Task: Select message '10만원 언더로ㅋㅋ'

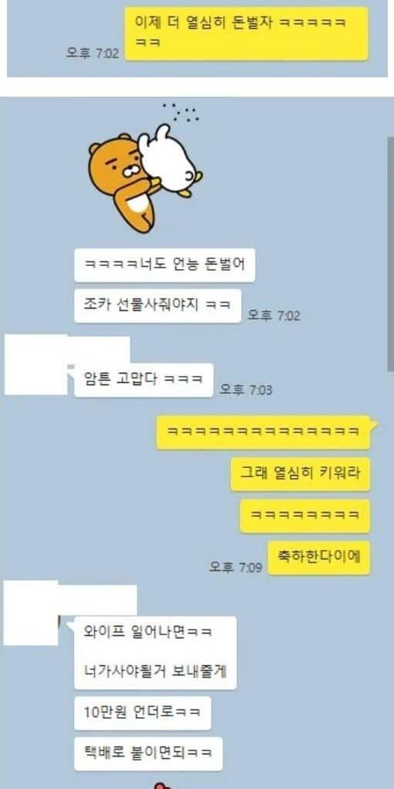Action: (x=143, y=713)
